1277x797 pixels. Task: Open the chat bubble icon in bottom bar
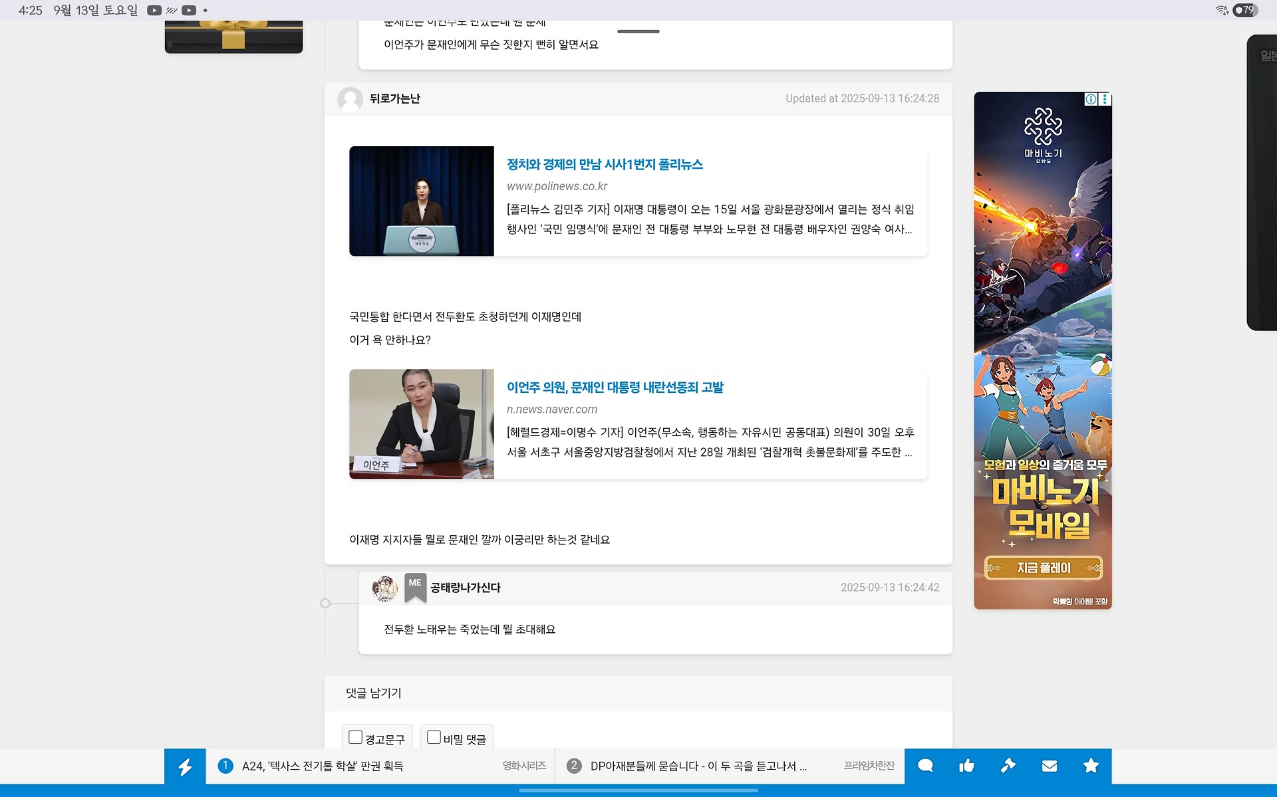coord(925,766)
